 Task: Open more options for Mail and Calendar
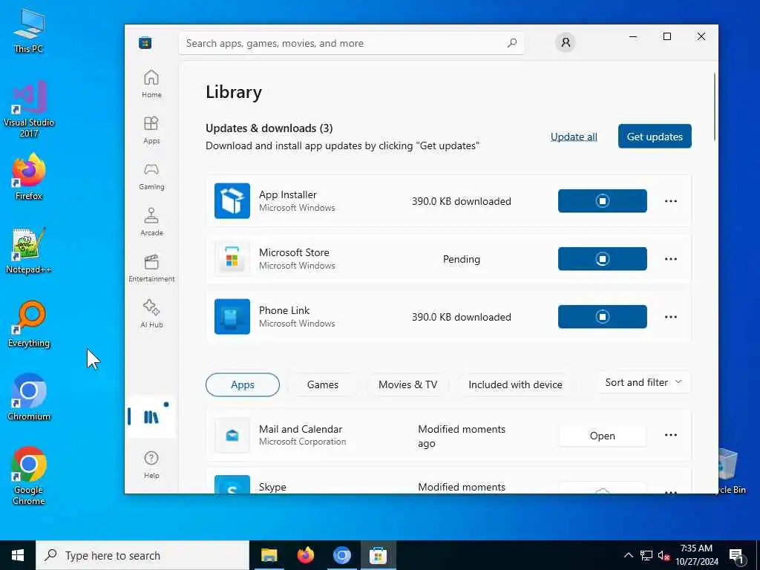point(670,435)
